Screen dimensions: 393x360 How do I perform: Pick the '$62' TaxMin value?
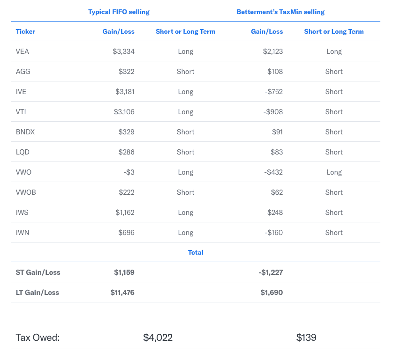277,192
